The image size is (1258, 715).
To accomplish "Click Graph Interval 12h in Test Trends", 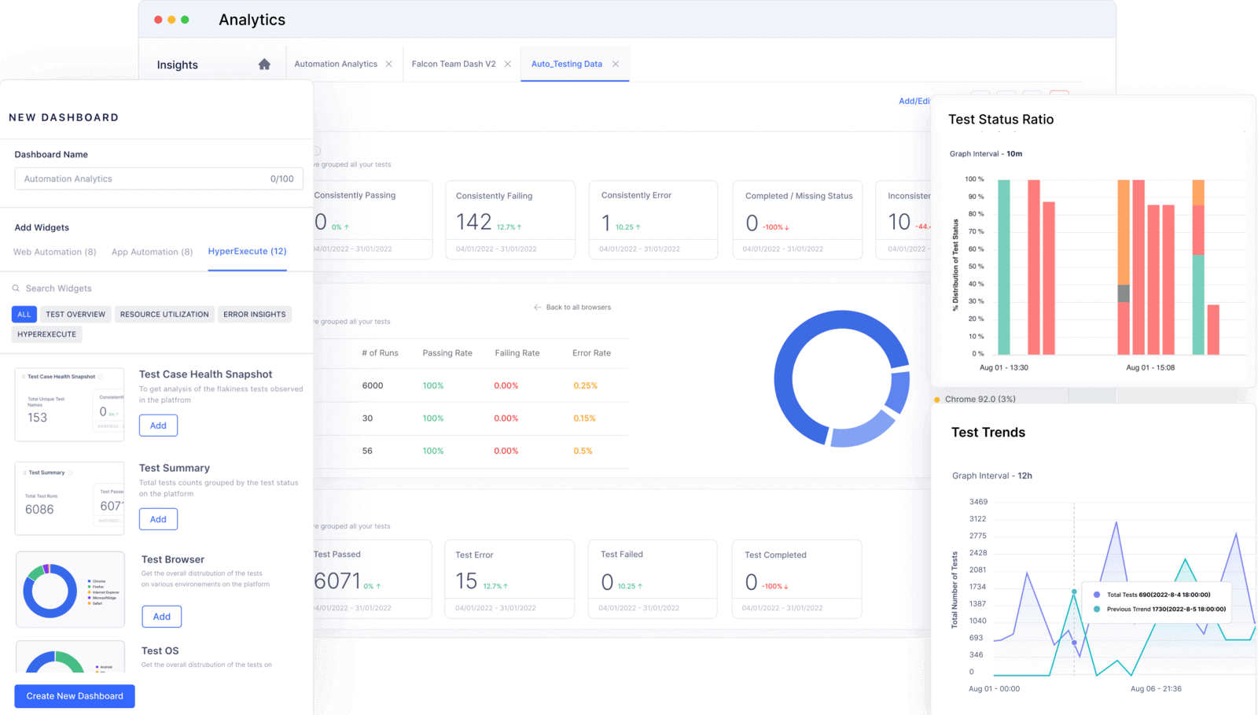I will pos(992,476).
